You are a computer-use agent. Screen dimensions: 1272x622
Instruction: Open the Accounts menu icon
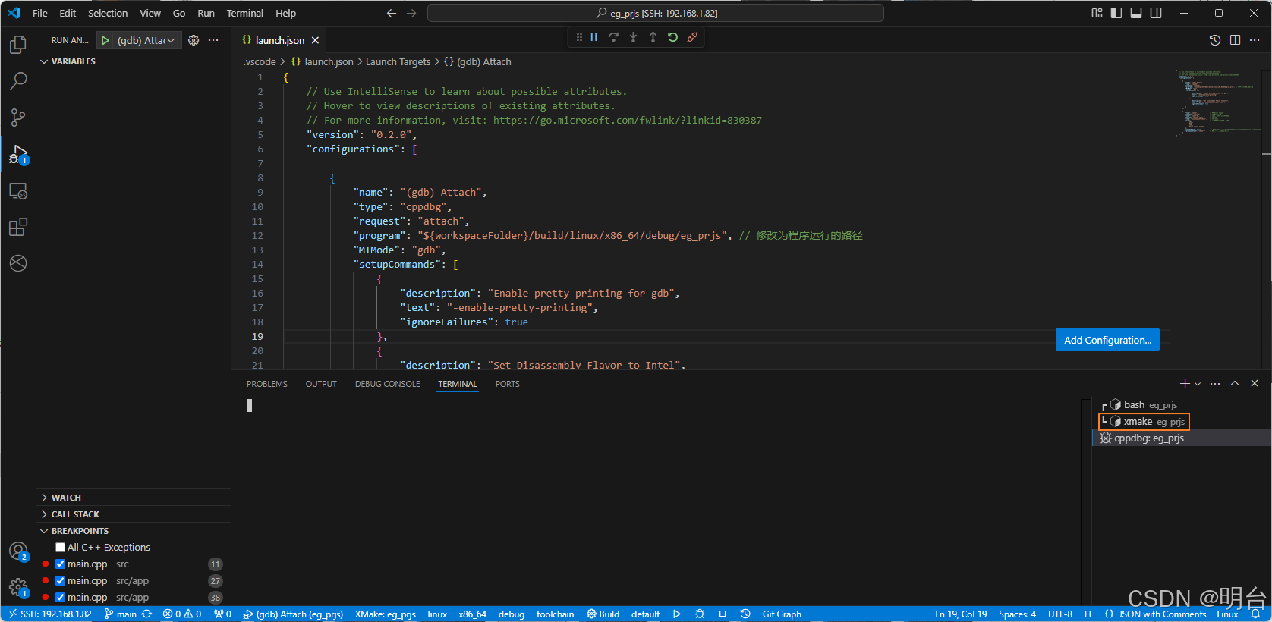click(x=18, y=551)
